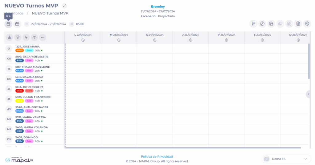Open the three-dots more options menu
Image resolution: width=315 pixels, height=165 pixels.
[43, 38]
